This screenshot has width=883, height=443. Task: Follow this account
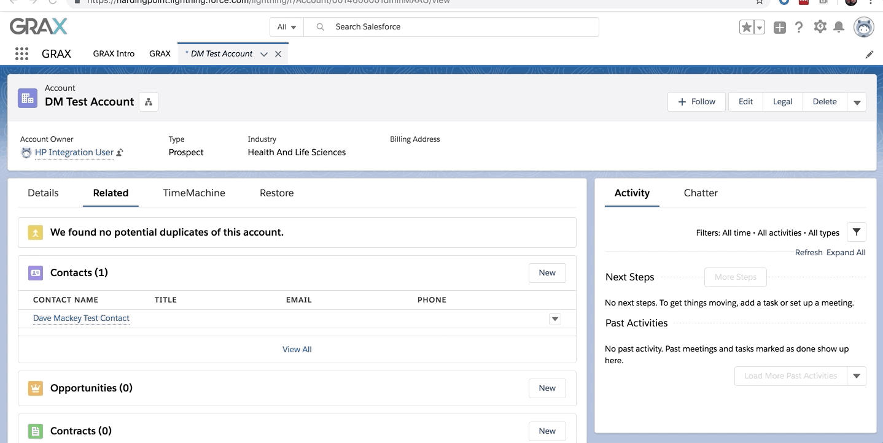696,102
